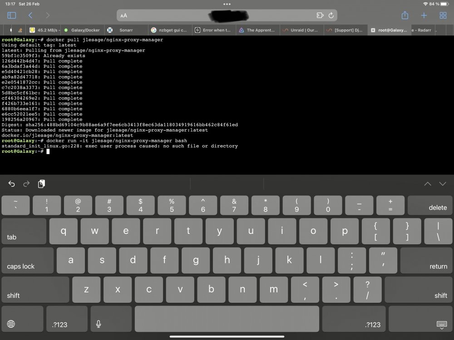Tap the left .?123 key

pos(67,319)
